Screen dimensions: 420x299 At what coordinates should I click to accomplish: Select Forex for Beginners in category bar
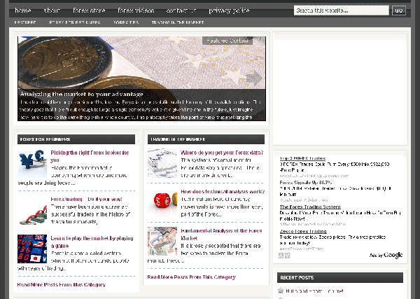coord(75,22)
